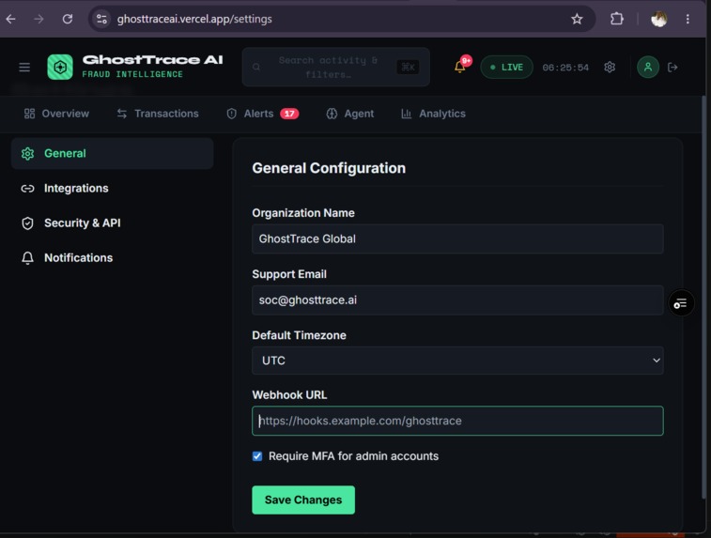
Task: Open browser extensions puzzle icon
Action: (x=617, y=19)
